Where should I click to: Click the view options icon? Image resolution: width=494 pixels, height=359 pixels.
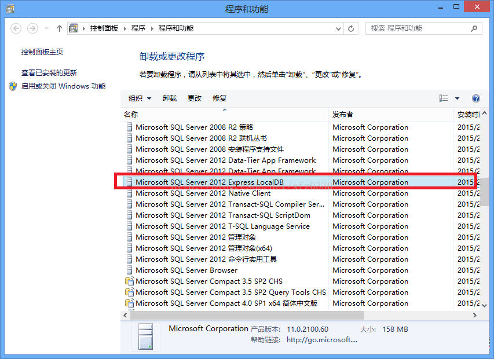pyautogui.click(x=444, y=98)
